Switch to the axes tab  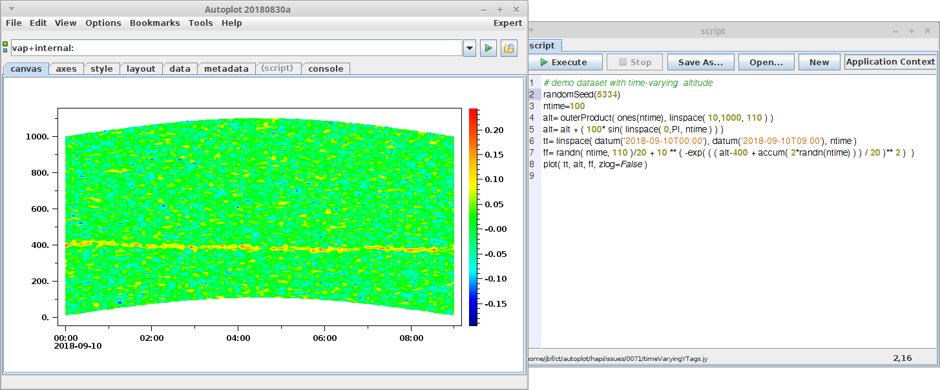tap(66, 68)
